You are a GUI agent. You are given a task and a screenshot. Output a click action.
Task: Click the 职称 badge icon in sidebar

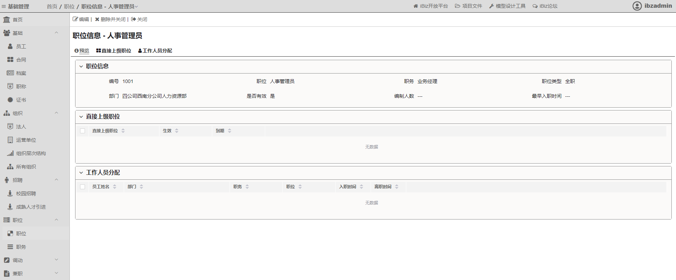[10, 86]
